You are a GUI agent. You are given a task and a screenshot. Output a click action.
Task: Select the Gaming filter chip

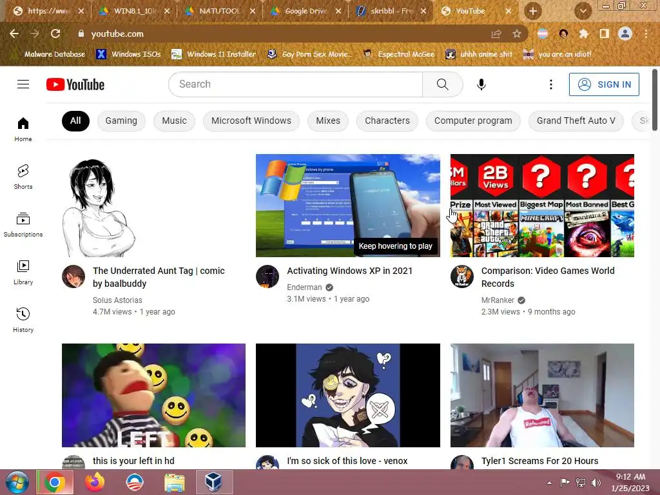click(121, 121)
